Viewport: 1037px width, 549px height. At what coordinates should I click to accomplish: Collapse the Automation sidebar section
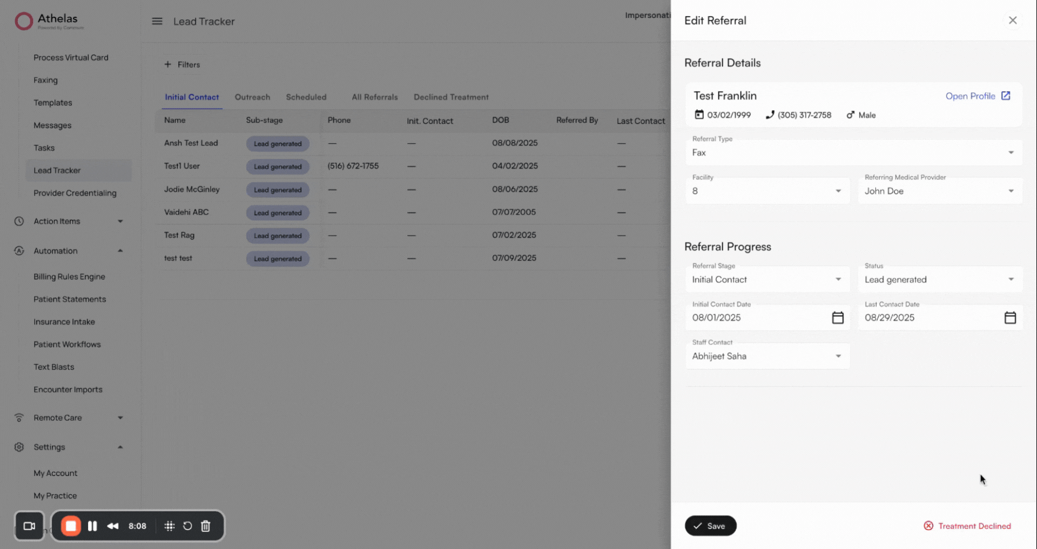(120, 251)
